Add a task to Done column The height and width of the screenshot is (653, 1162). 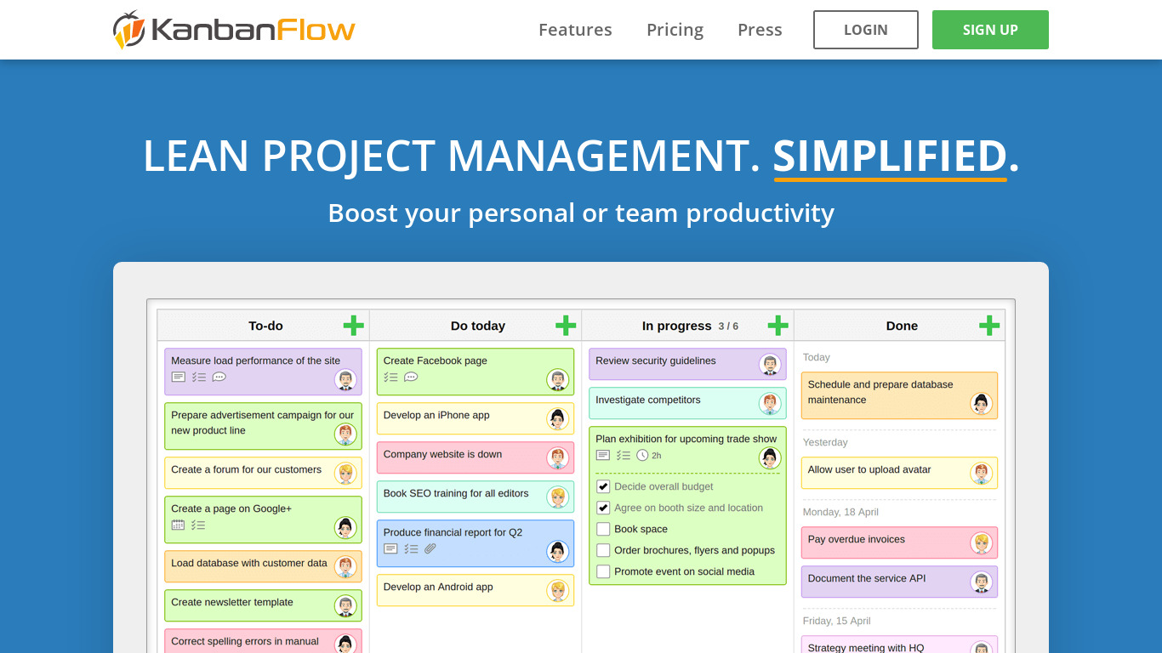[x=989, y=326]
